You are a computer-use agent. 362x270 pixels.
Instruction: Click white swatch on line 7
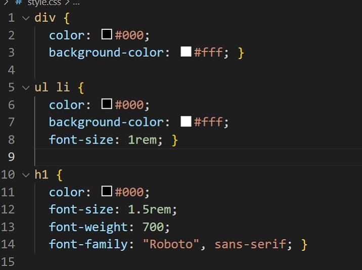coord(186,122)
